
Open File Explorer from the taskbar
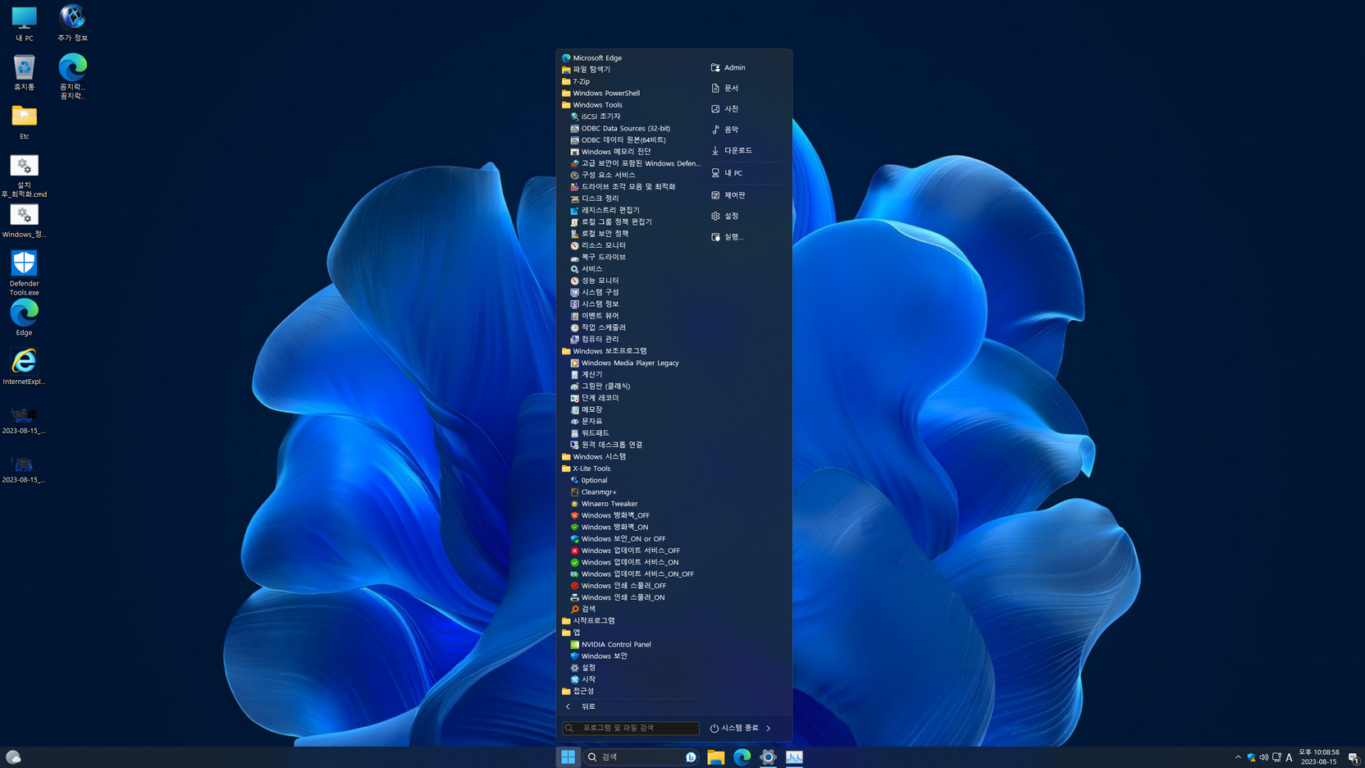pos(716,757)
